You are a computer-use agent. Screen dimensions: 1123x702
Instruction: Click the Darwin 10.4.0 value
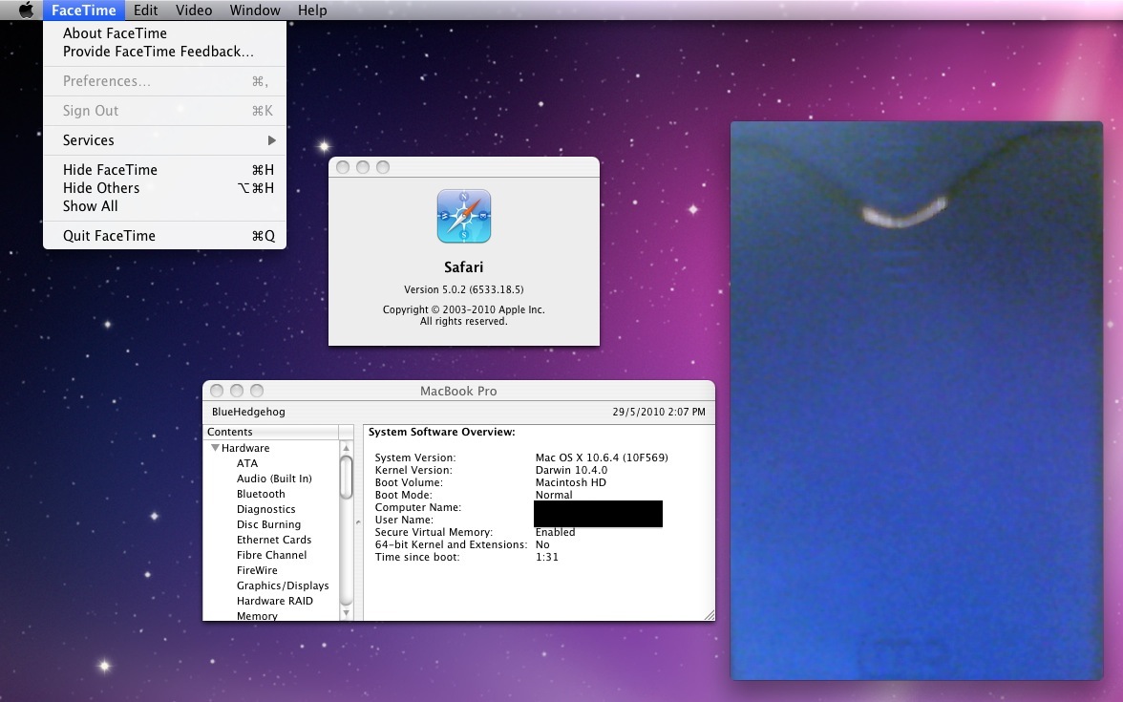(x=571, y=471)
